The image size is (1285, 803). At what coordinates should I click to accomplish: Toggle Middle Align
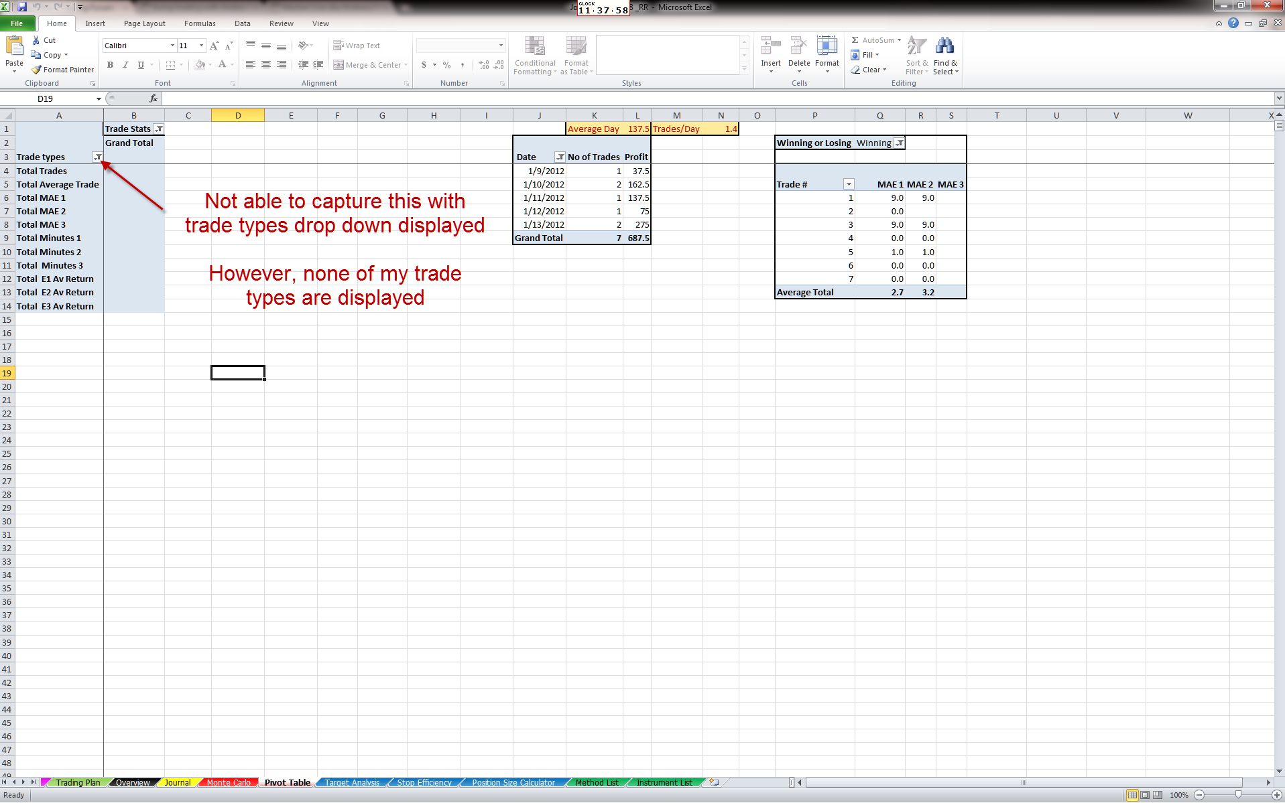tap(266, 46)
